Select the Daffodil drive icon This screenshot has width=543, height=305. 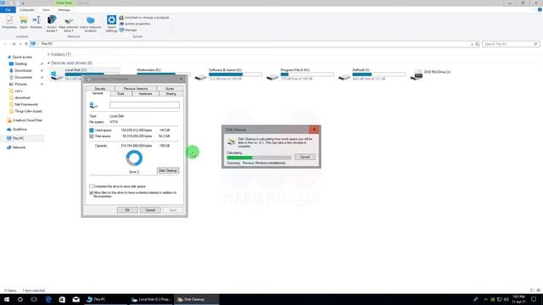(344, 77)
